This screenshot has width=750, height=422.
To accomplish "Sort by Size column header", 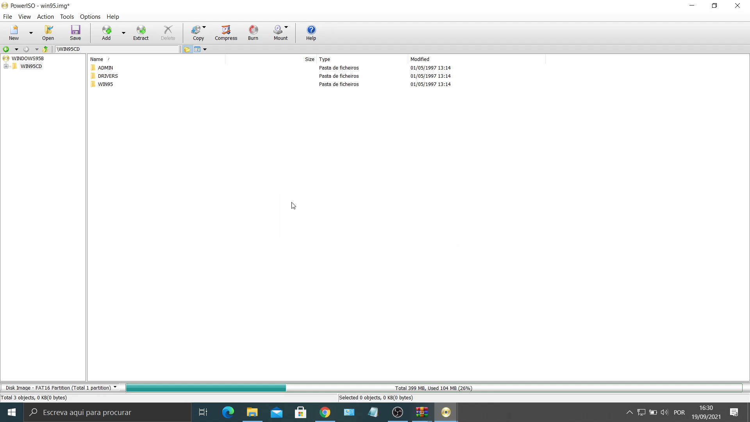I will 271,59.
